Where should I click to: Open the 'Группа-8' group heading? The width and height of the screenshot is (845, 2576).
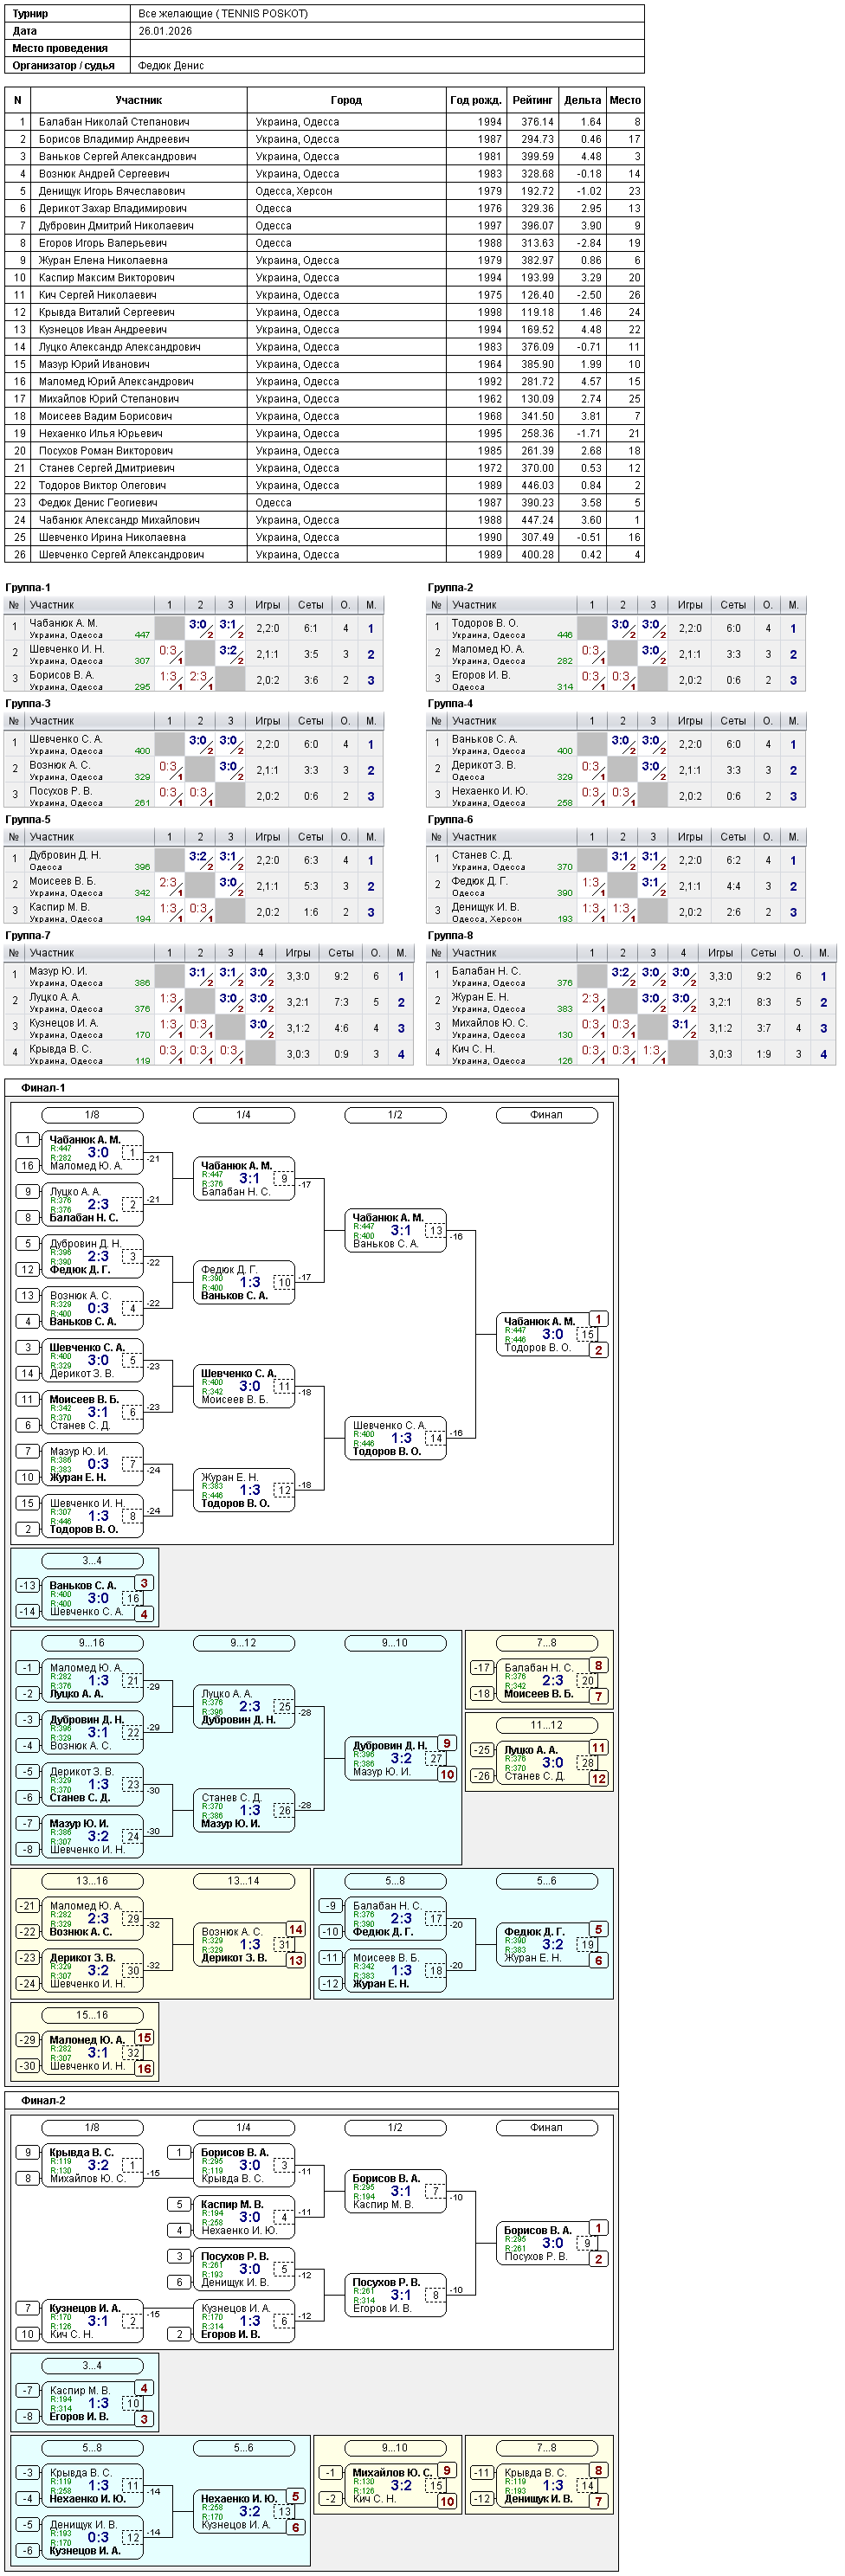[450, 936]
